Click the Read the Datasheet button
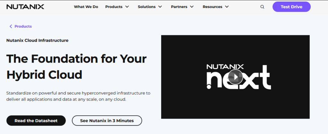The width and height of the screenshot is (328, 134). (36, 121)
